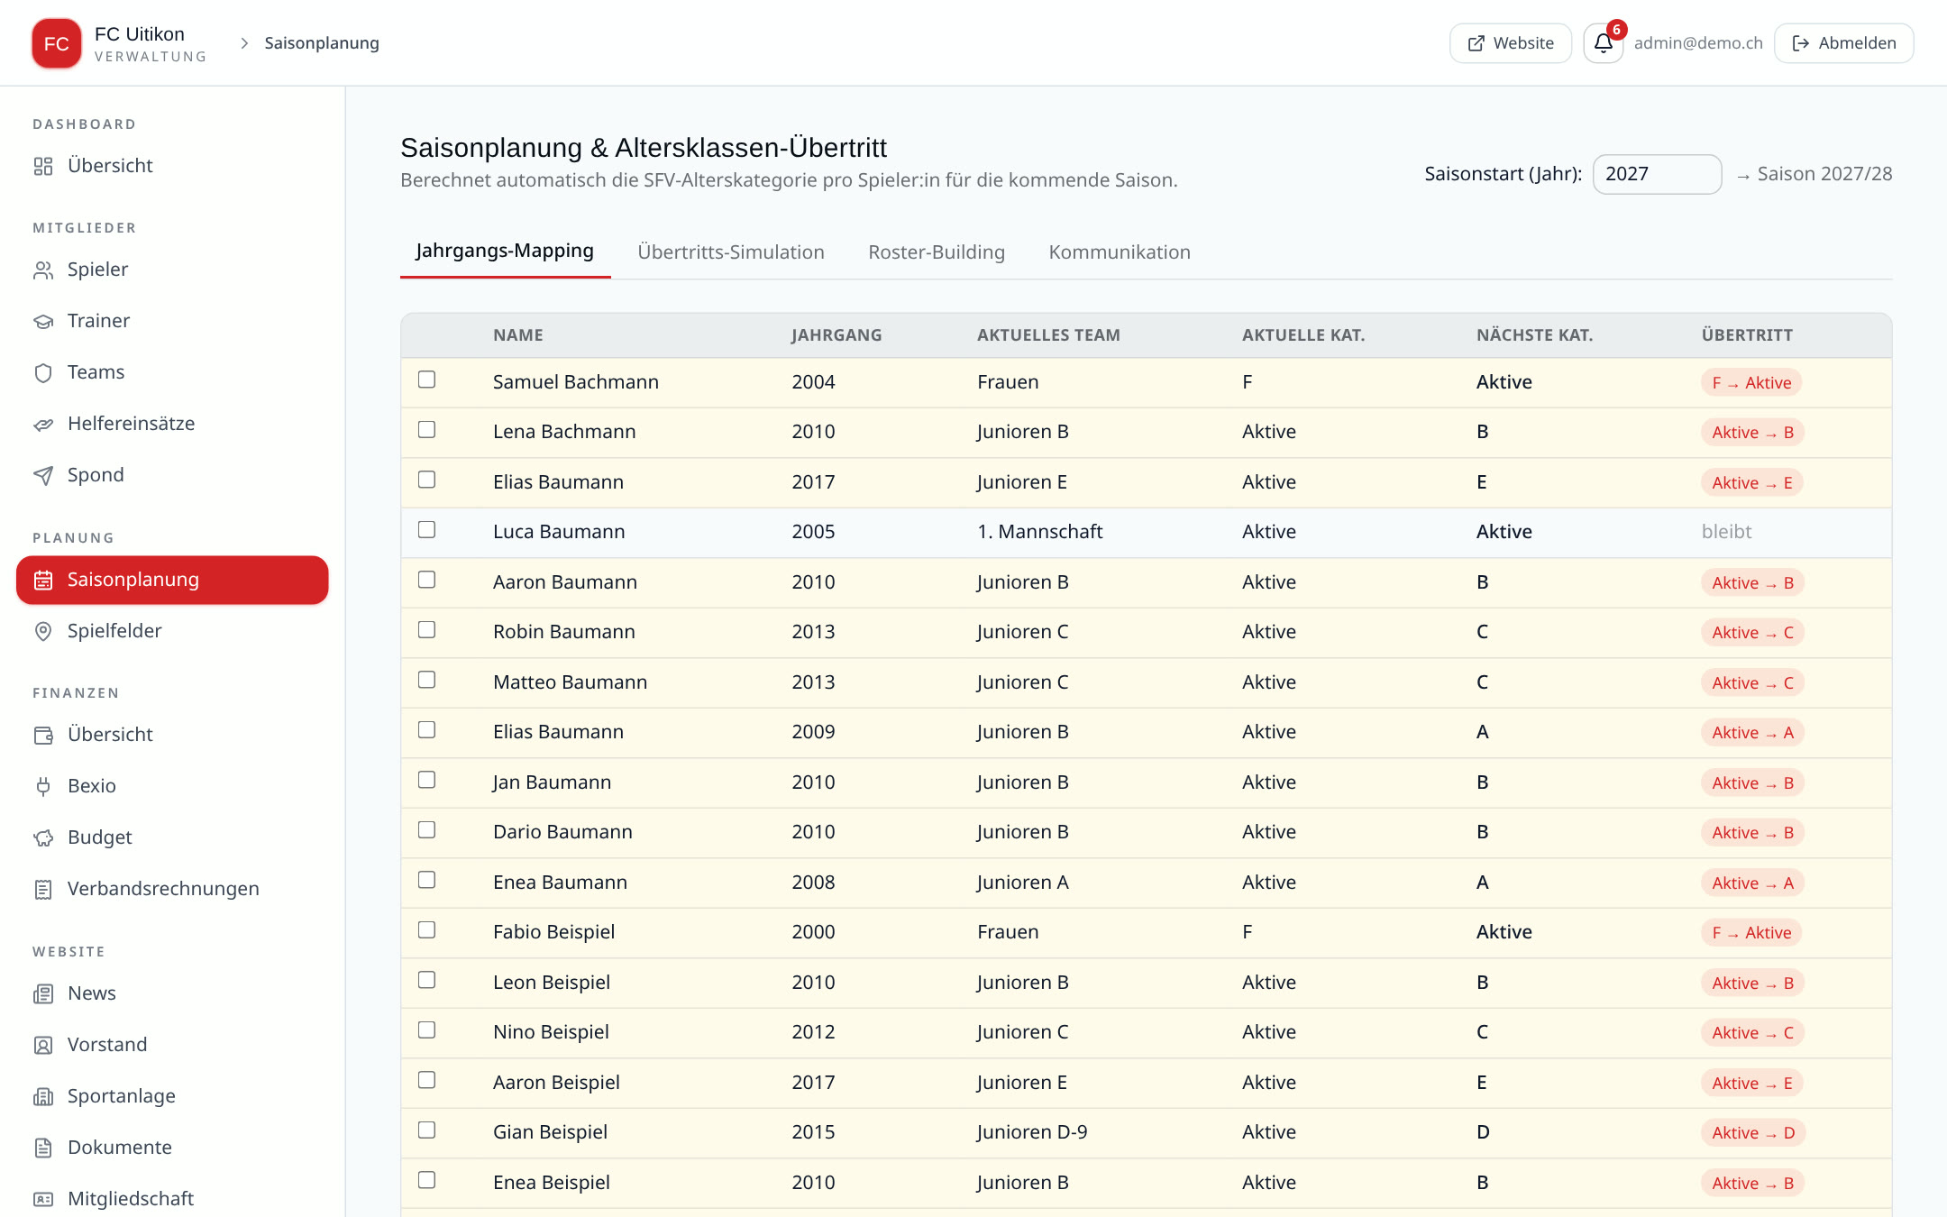Select checkbox for Samuel Bachmann

tap(426, 380)
